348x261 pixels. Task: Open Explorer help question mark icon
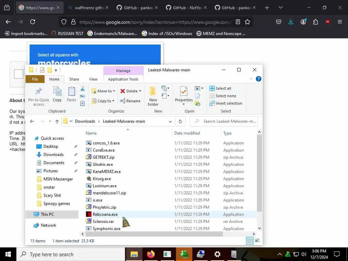coord(259,79)
